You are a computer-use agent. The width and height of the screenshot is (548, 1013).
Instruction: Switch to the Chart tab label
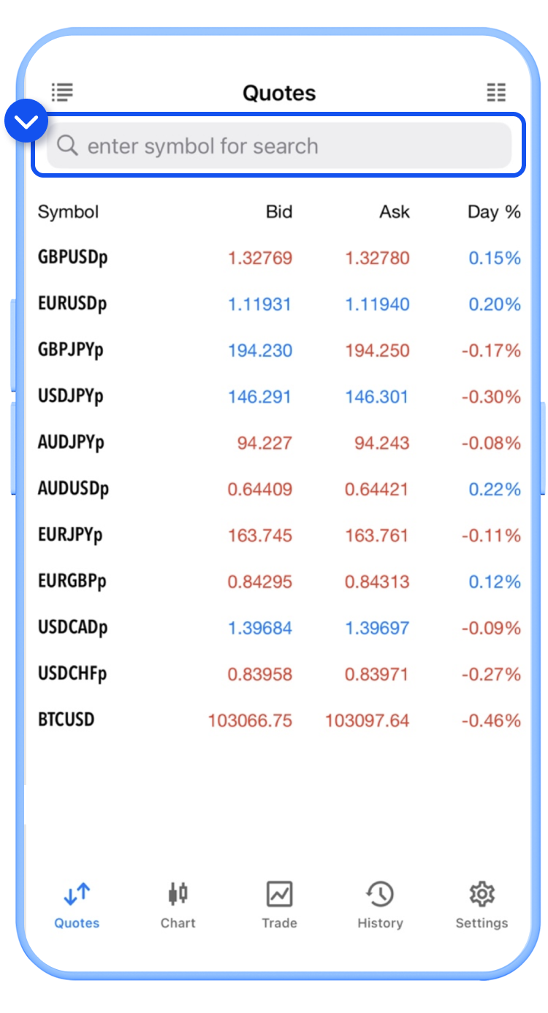point(178,923)
